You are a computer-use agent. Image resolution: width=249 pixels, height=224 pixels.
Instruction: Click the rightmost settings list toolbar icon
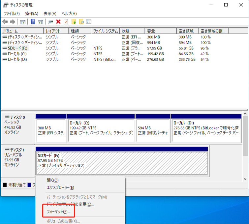pos(89,22)
